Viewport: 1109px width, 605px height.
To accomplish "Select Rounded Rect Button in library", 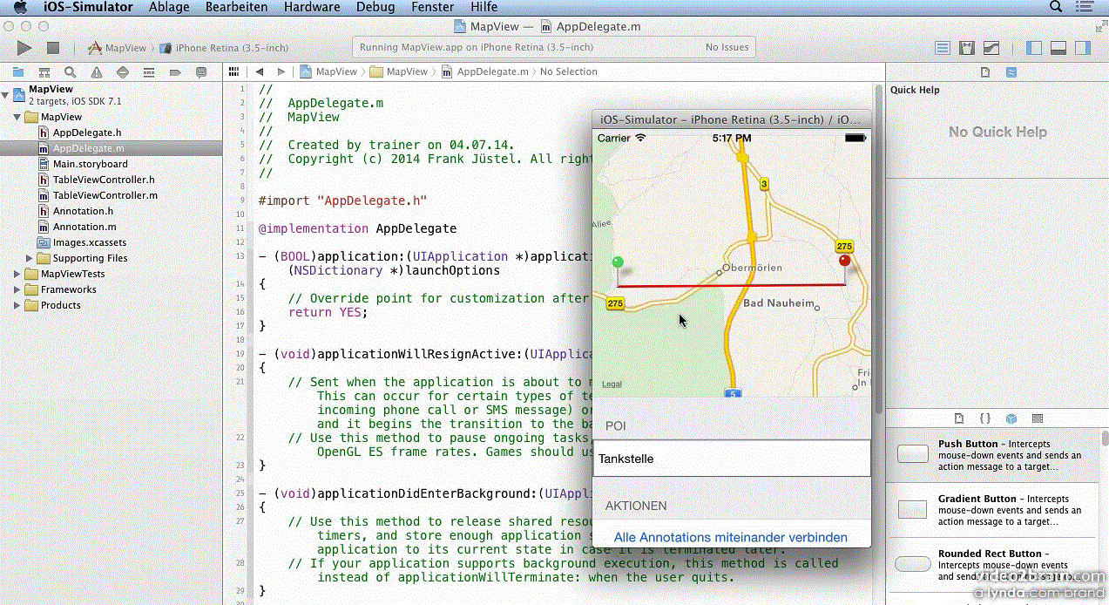I will click(x=991, y=565).
